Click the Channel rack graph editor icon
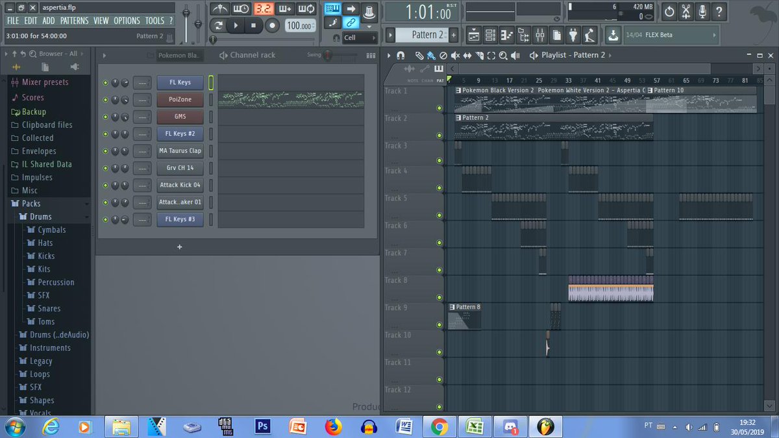This screenshot has height=438, width=779. point(371,56)
